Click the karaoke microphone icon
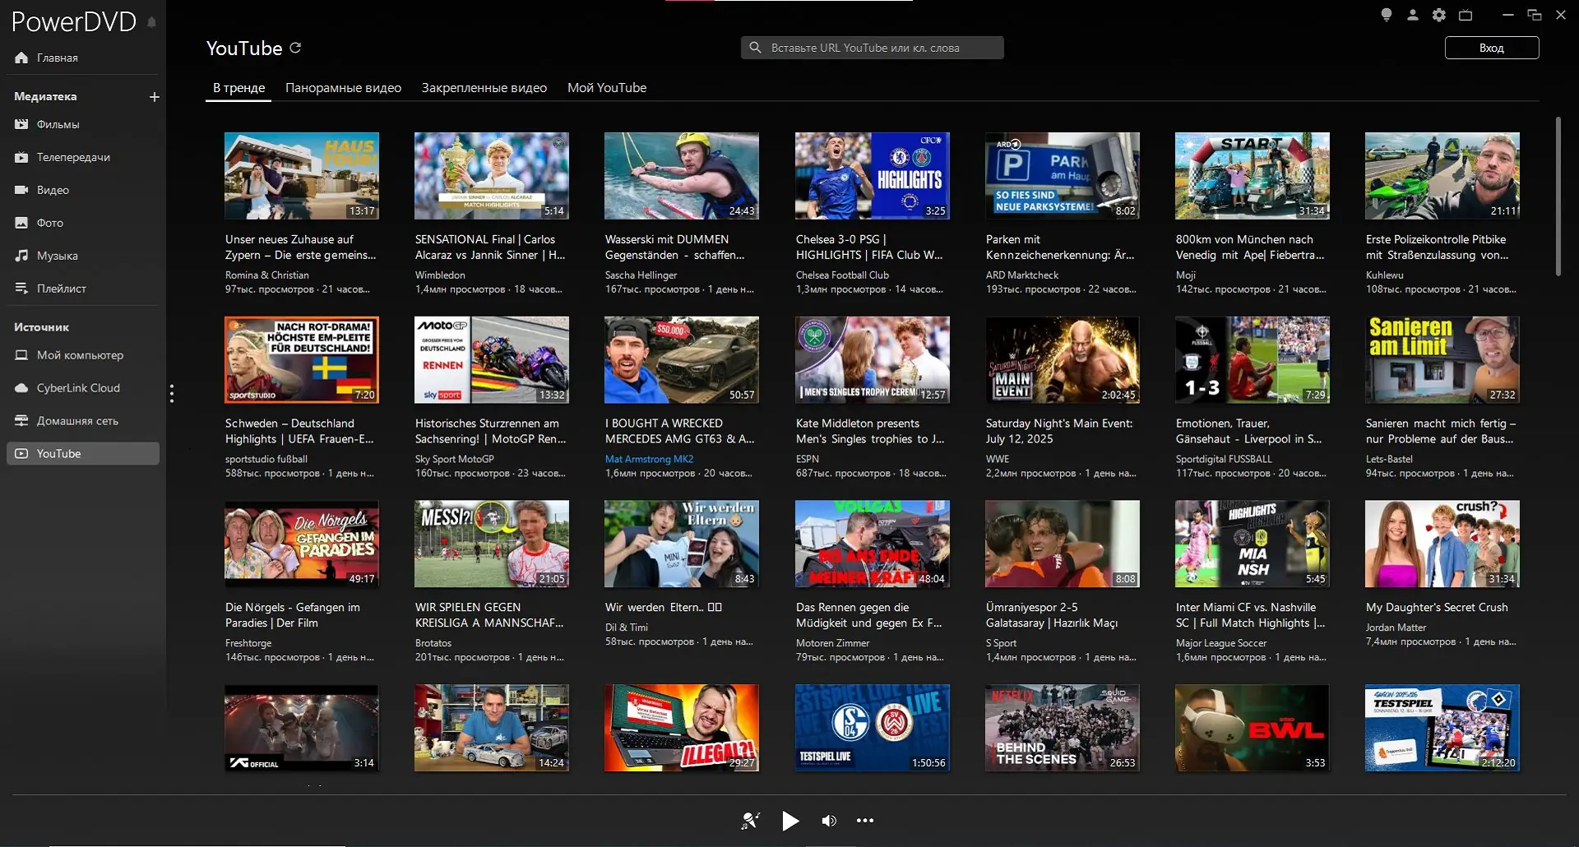1579x847 pixels. [x=750, y=821]
